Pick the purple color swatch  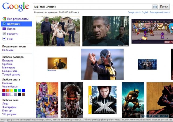point(4,94)
